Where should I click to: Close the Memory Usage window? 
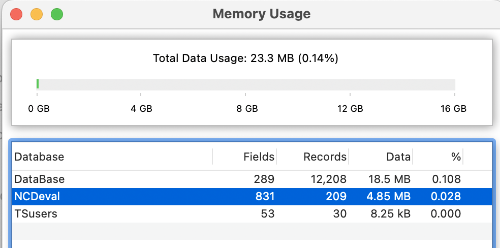click(x=16, y=14)
